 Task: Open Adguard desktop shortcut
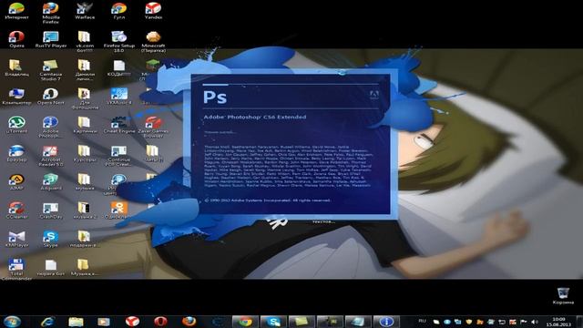point(51,182)
